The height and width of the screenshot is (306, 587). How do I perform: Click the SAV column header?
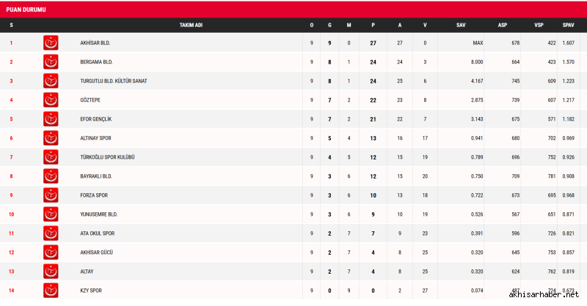[461, 25]
